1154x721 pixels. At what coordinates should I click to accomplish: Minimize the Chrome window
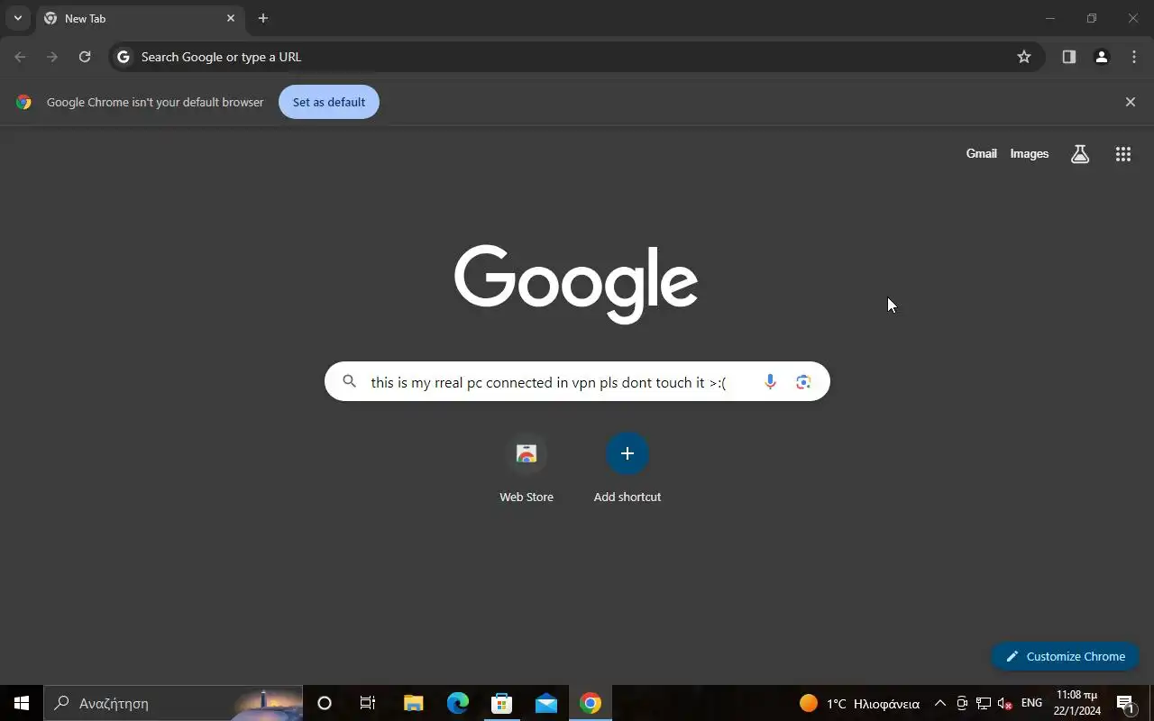(1049, 18)
